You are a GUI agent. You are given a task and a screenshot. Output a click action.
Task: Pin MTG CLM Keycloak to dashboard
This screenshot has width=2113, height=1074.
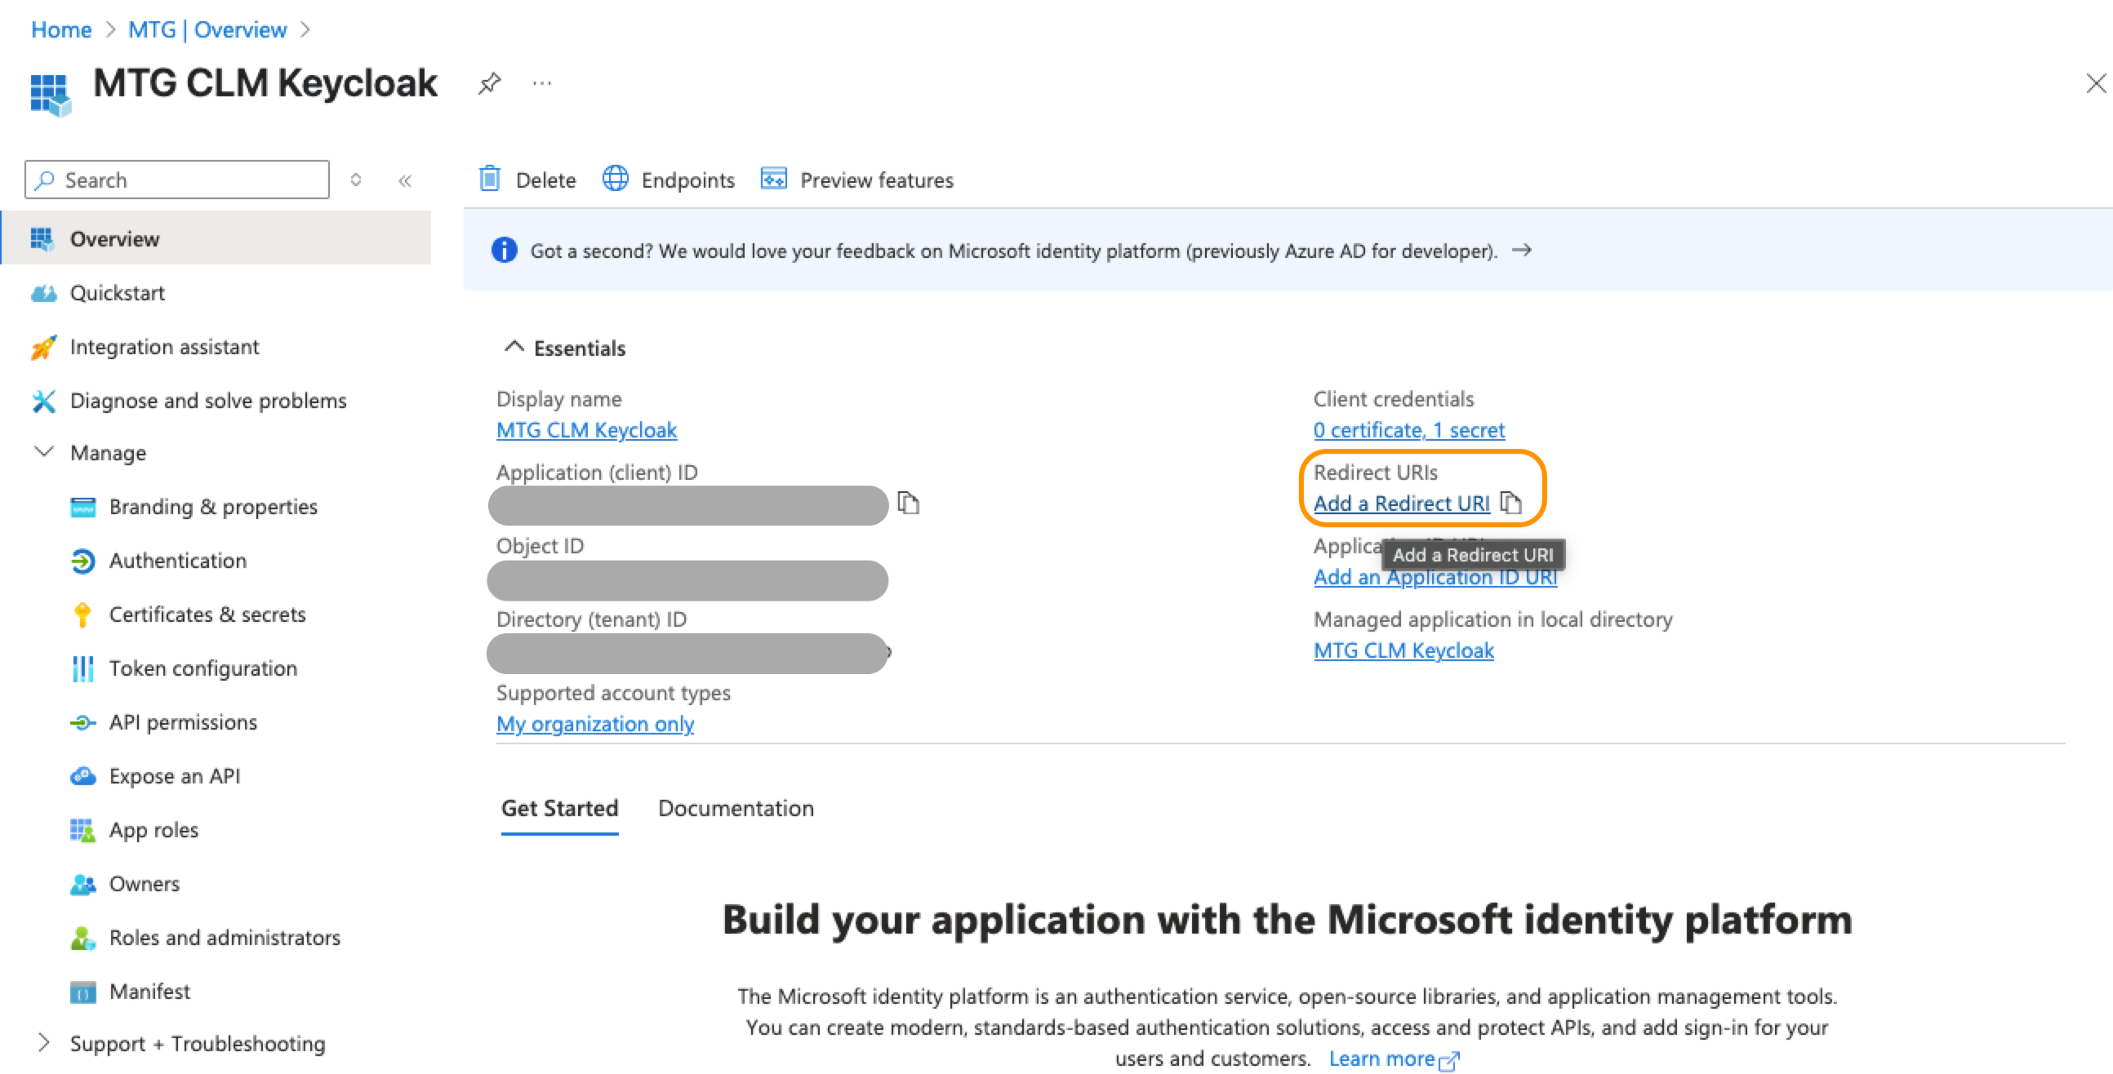coord(489,83)
